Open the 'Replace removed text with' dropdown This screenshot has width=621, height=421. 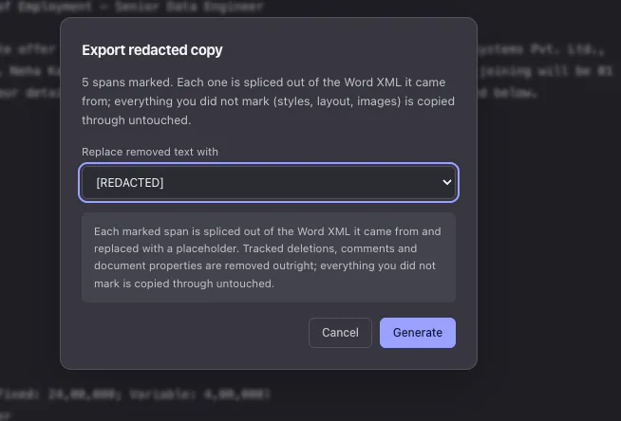[x=269, y=183]
